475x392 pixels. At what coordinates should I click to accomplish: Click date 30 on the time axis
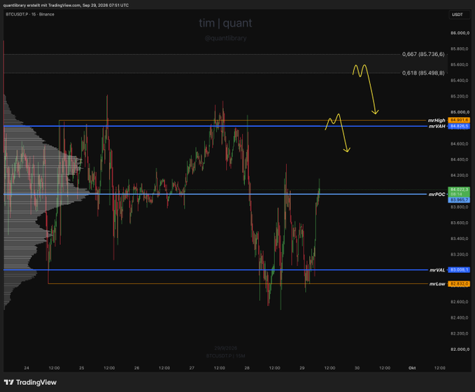pos(357,367)
